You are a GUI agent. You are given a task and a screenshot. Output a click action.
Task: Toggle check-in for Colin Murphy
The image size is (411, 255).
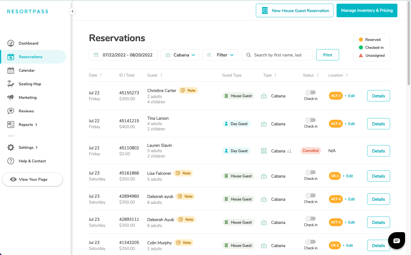point(311,242)
